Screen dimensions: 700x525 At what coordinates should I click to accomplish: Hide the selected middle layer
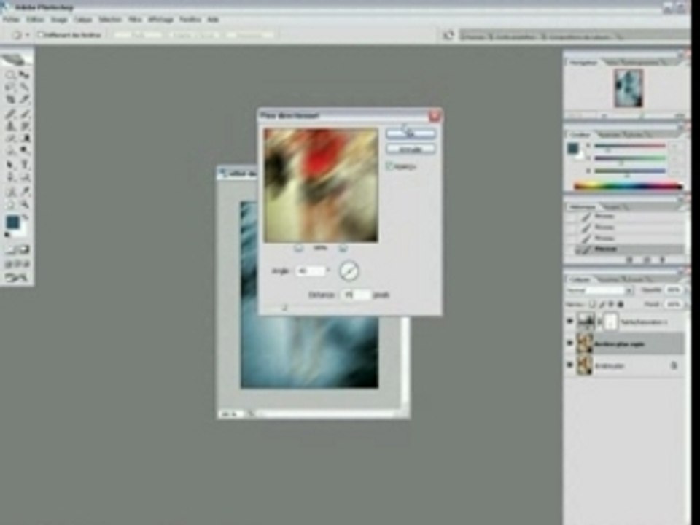[x=569, y=343]
